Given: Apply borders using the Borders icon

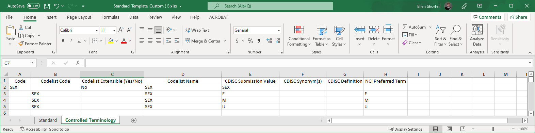Looking at the screenshot, I should pos(95,41).
